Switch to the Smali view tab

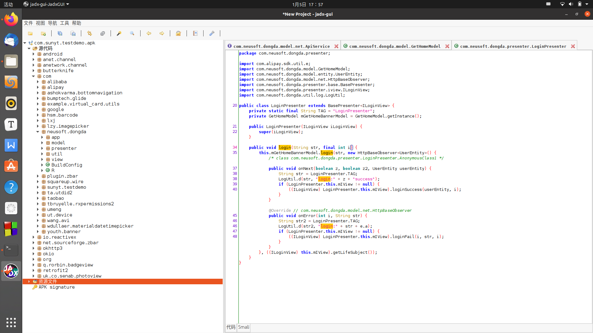pyautogui.click(x=244, y=327)
